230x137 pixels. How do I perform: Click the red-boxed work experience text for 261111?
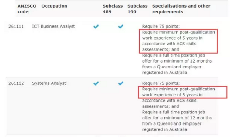click(x=178, y=41)
